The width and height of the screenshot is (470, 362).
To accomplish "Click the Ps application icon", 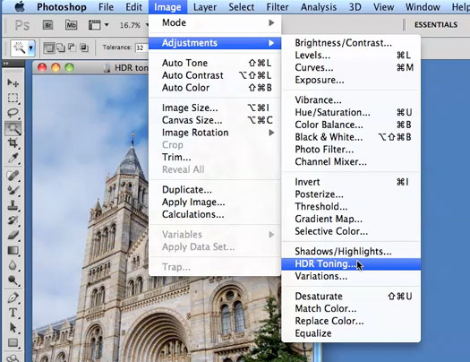I will coord(22,25).
